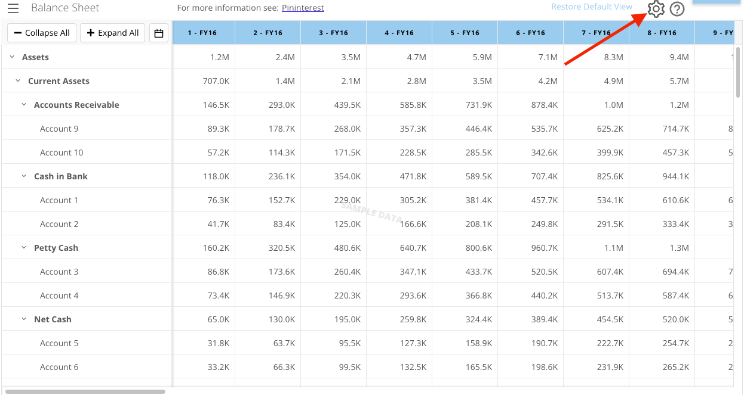The image size is (744, 395).
Task: Collapse the Cash in Bank group
Action: [x=24, y=176]
